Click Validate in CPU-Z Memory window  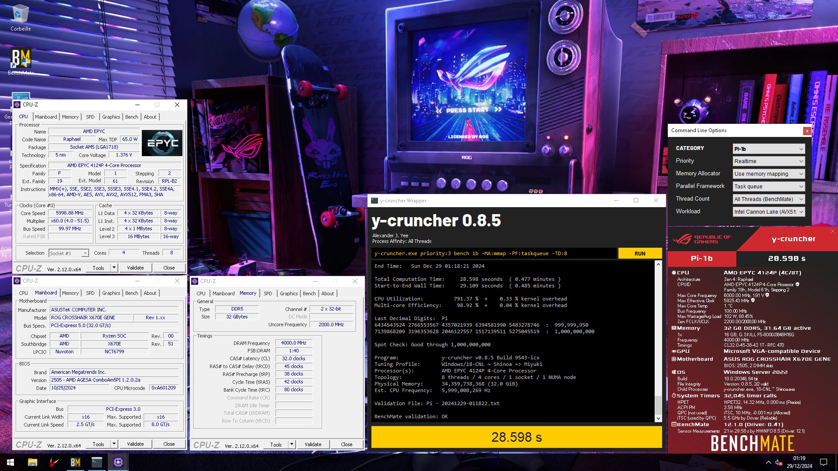313,444
